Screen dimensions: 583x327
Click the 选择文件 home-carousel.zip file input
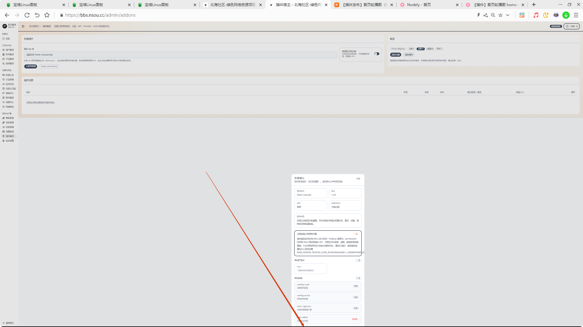[180, 55]
